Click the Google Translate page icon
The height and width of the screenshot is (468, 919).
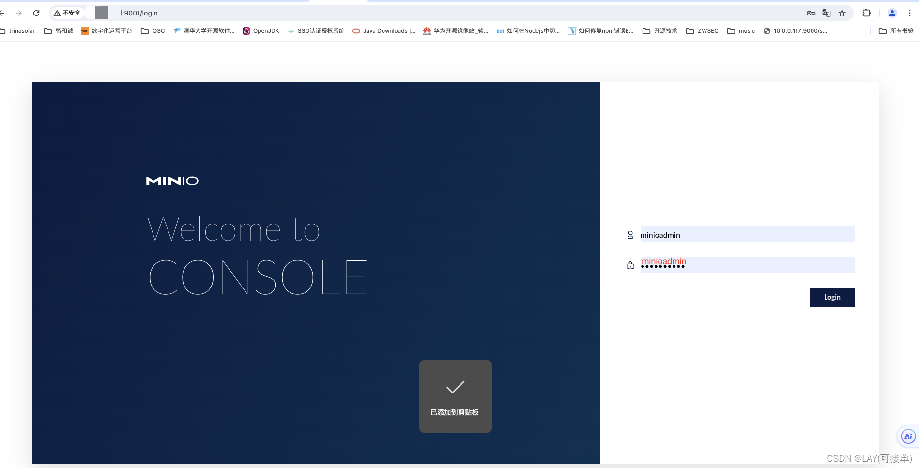[827, 13]
